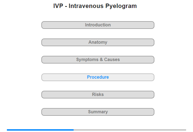Click the blue filled part of progress bar
193x132 pixels.
(x=40, y=130)
